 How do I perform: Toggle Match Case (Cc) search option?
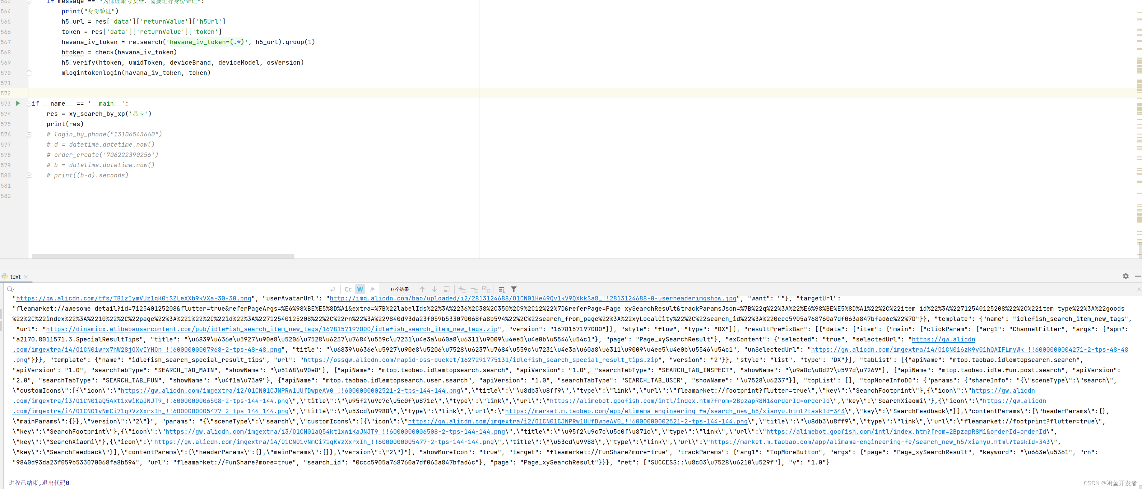coord(348,289)
